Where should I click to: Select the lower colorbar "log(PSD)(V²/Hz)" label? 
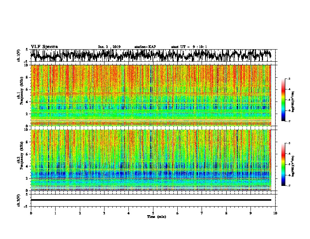click(x=293, y=166)
